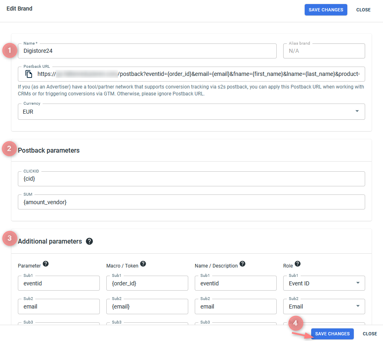The image size is (383, 341).
Task: Click Sub1 Name / Description eventid field
Action: tap(235, 283)
